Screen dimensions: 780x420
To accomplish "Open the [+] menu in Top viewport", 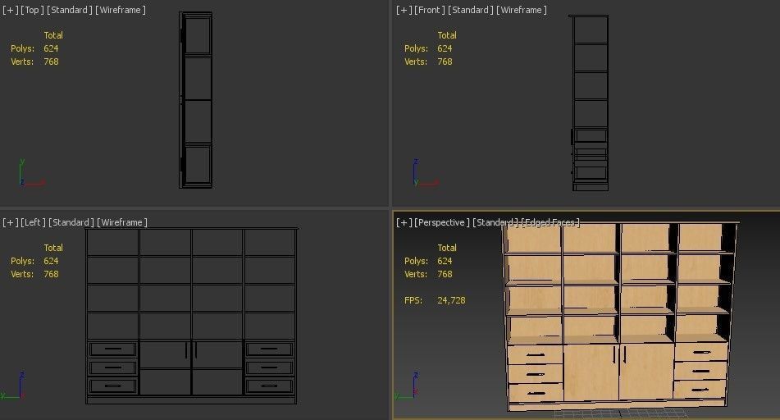I will tap(11, 10).
